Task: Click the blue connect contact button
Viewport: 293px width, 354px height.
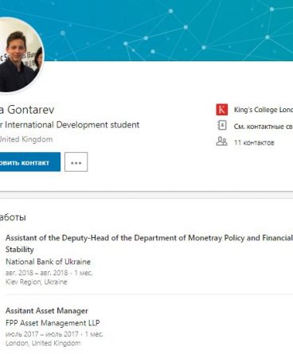Action: click(x=29, y=162)
